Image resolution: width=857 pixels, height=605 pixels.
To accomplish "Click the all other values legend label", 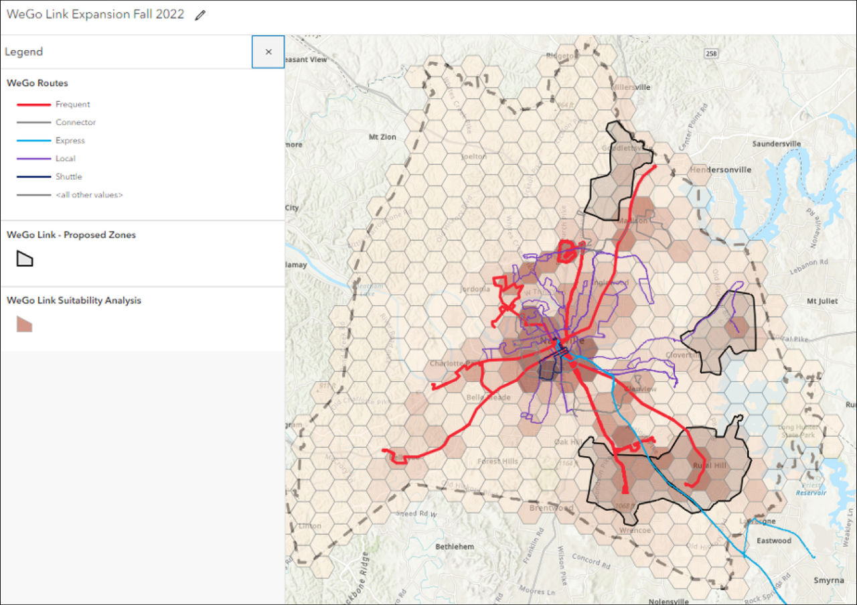I will click(x=89, y=195).
